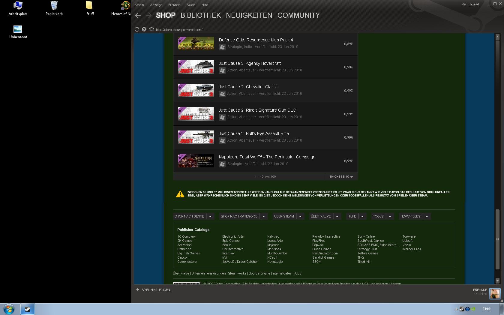Click the page scrollbar down arrow
Screen dimensions: 504x315
[x=497, y=281]
